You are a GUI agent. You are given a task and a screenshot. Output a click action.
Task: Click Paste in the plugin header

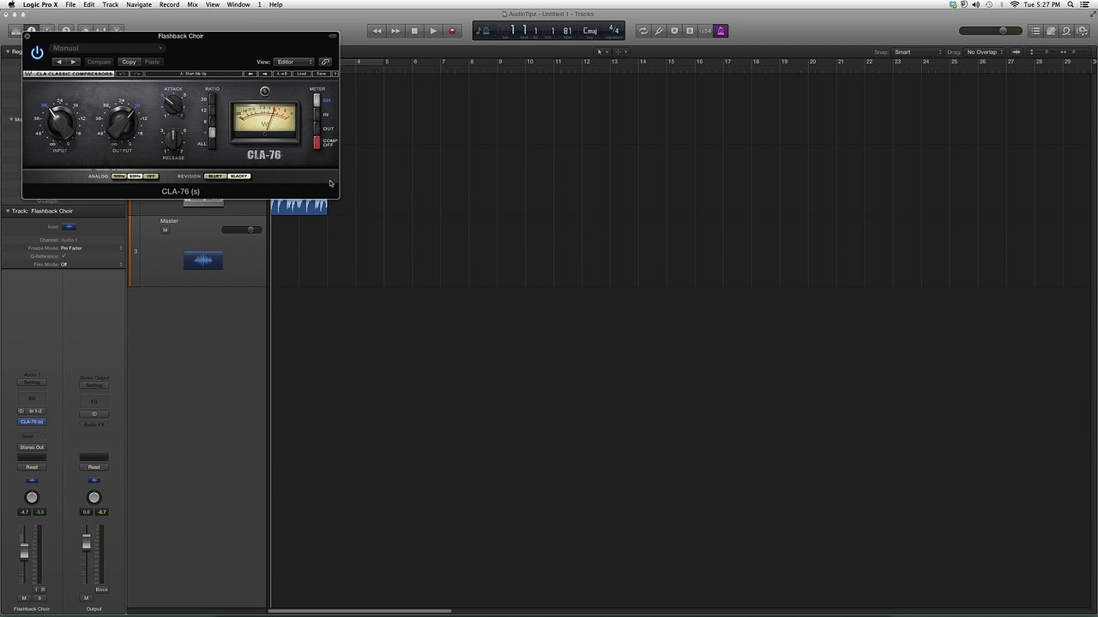coord(152,62)
